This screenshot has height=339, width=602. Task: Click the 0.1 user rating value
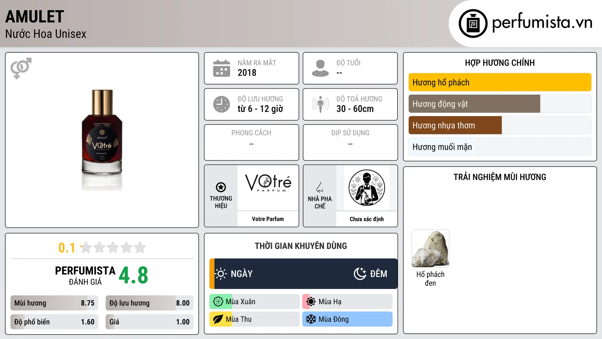coord(67,248)
